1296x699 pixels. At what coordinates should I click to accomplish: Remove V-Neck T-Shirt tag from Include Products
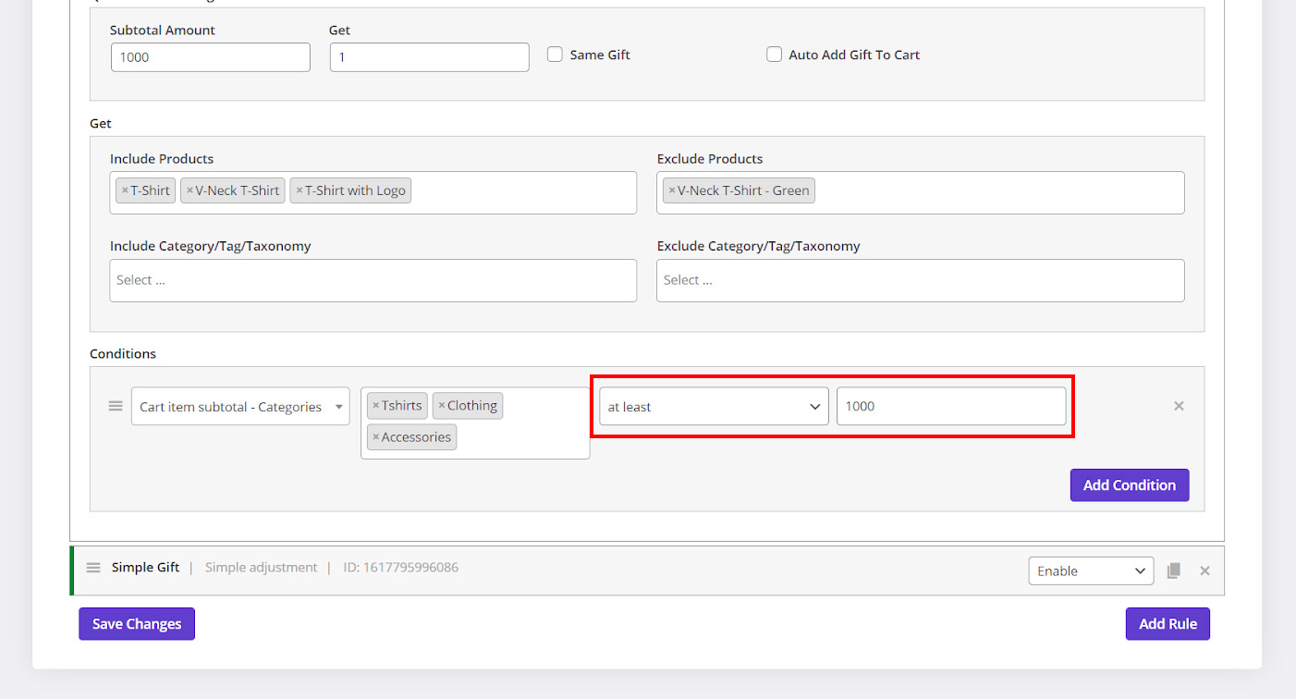[x=190, y=191]
